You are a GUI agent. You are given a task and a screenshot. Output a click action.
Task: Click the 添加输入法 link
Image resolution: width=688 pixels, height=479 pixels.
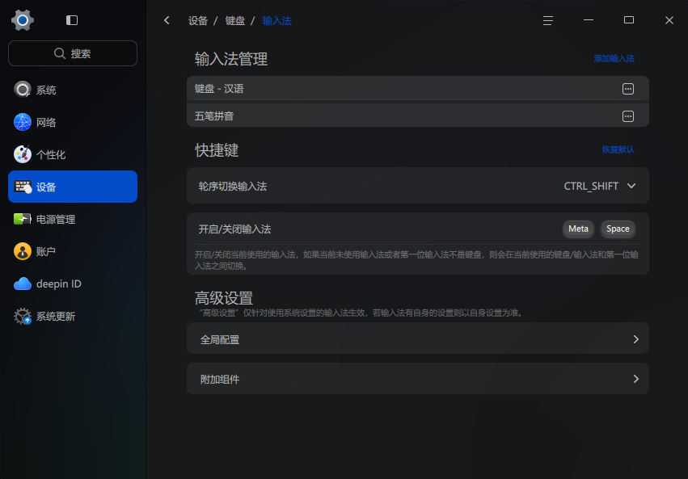[x=614, y=58]
